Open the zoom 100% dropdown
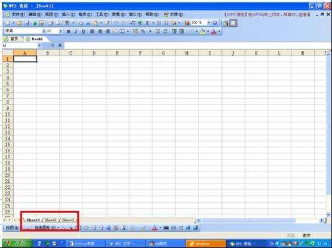This screenshot has width=332, height=248. click(x=209, y=23)
